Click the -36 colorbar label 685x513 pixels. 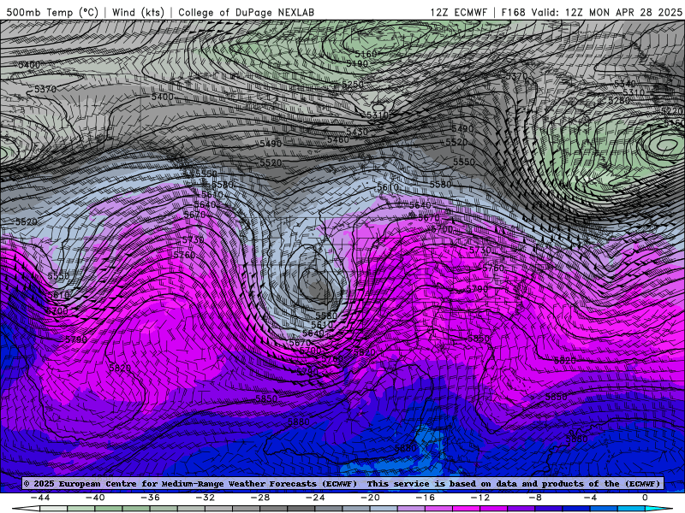tap(150, 498)
